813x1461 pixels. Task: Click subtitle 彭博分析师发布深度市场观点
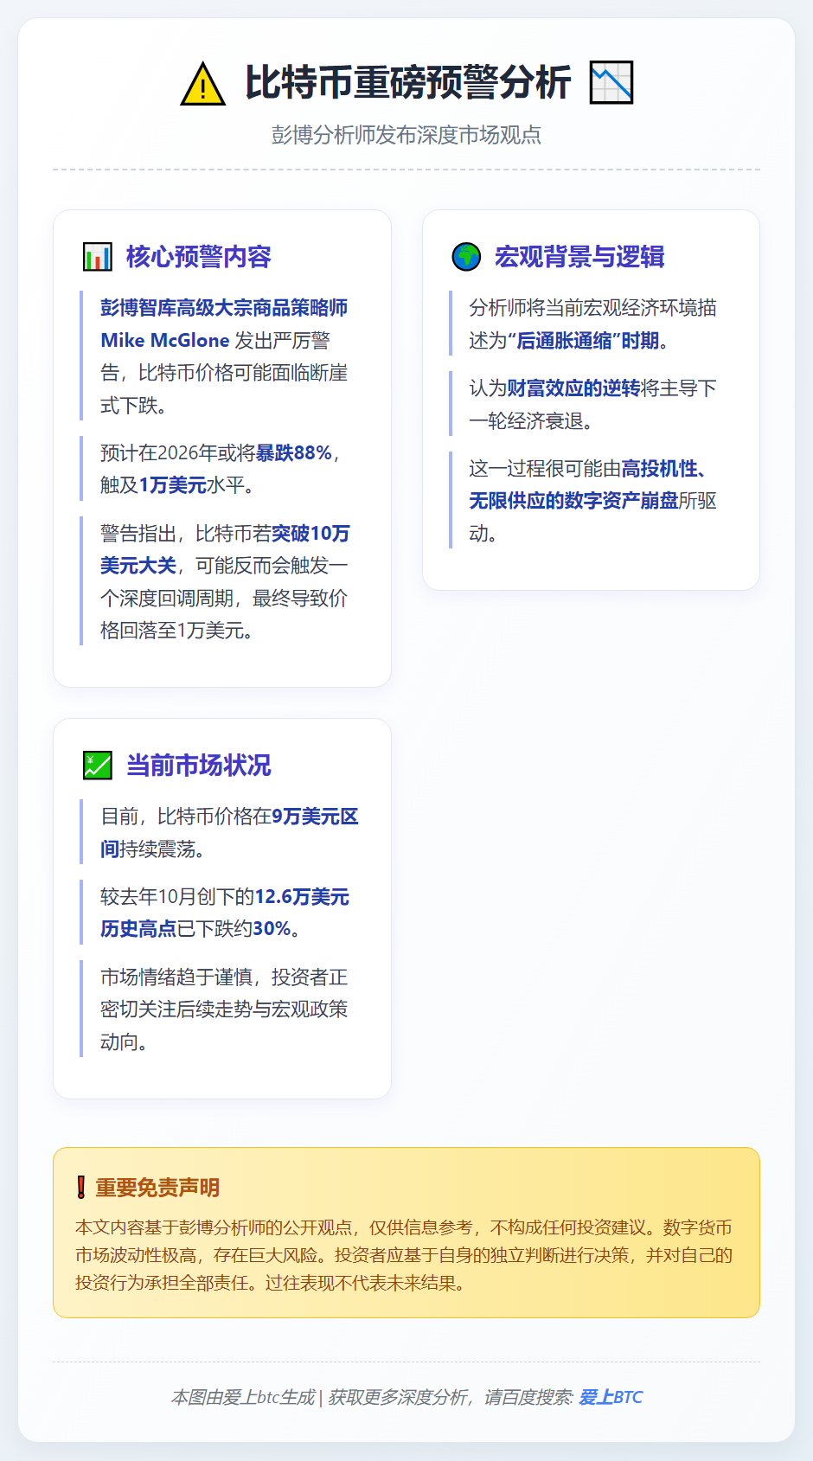click(x=406, y=135)
